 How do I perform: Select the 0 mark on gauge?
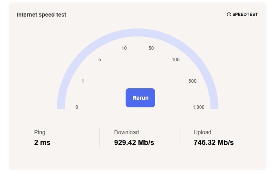[x=77, y=107]
